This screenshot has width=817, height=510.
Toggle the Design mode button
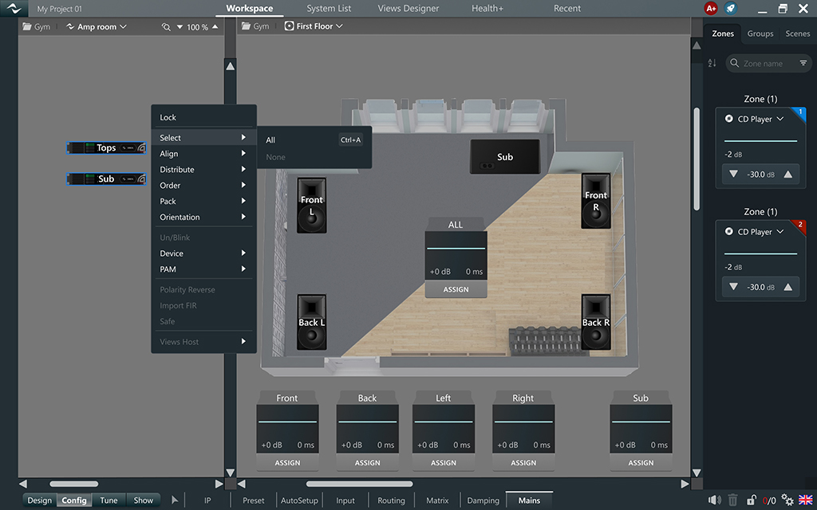coord(39,500)
